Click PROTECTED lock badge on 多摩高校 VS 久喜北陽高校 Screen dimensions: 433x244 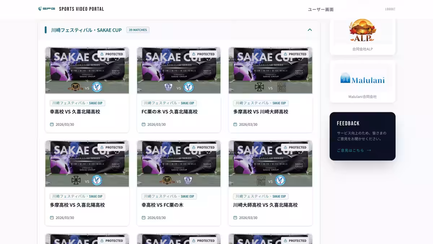click(x=111, y=147)
